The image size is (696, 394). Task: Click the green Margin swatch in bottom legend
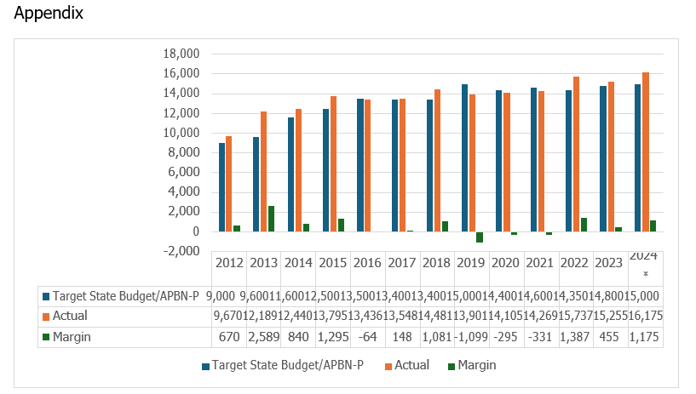(x=450, y=366)
